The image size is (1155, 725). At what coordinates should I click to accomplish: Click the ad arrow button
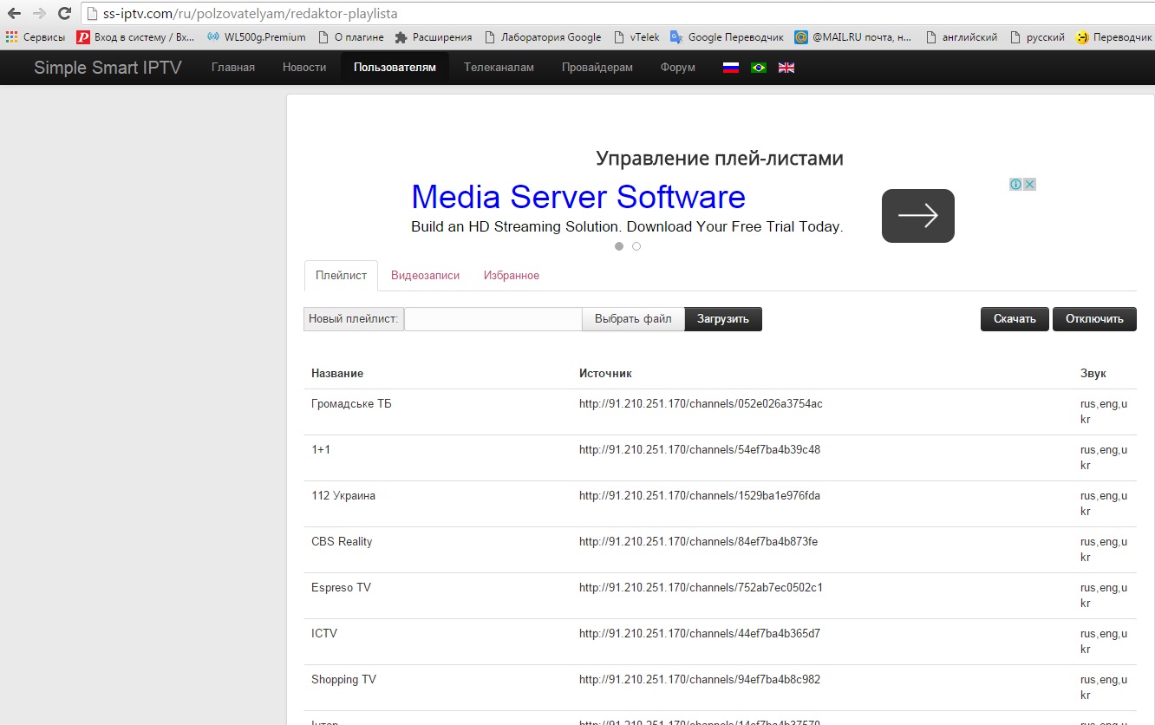click(918, 216)
